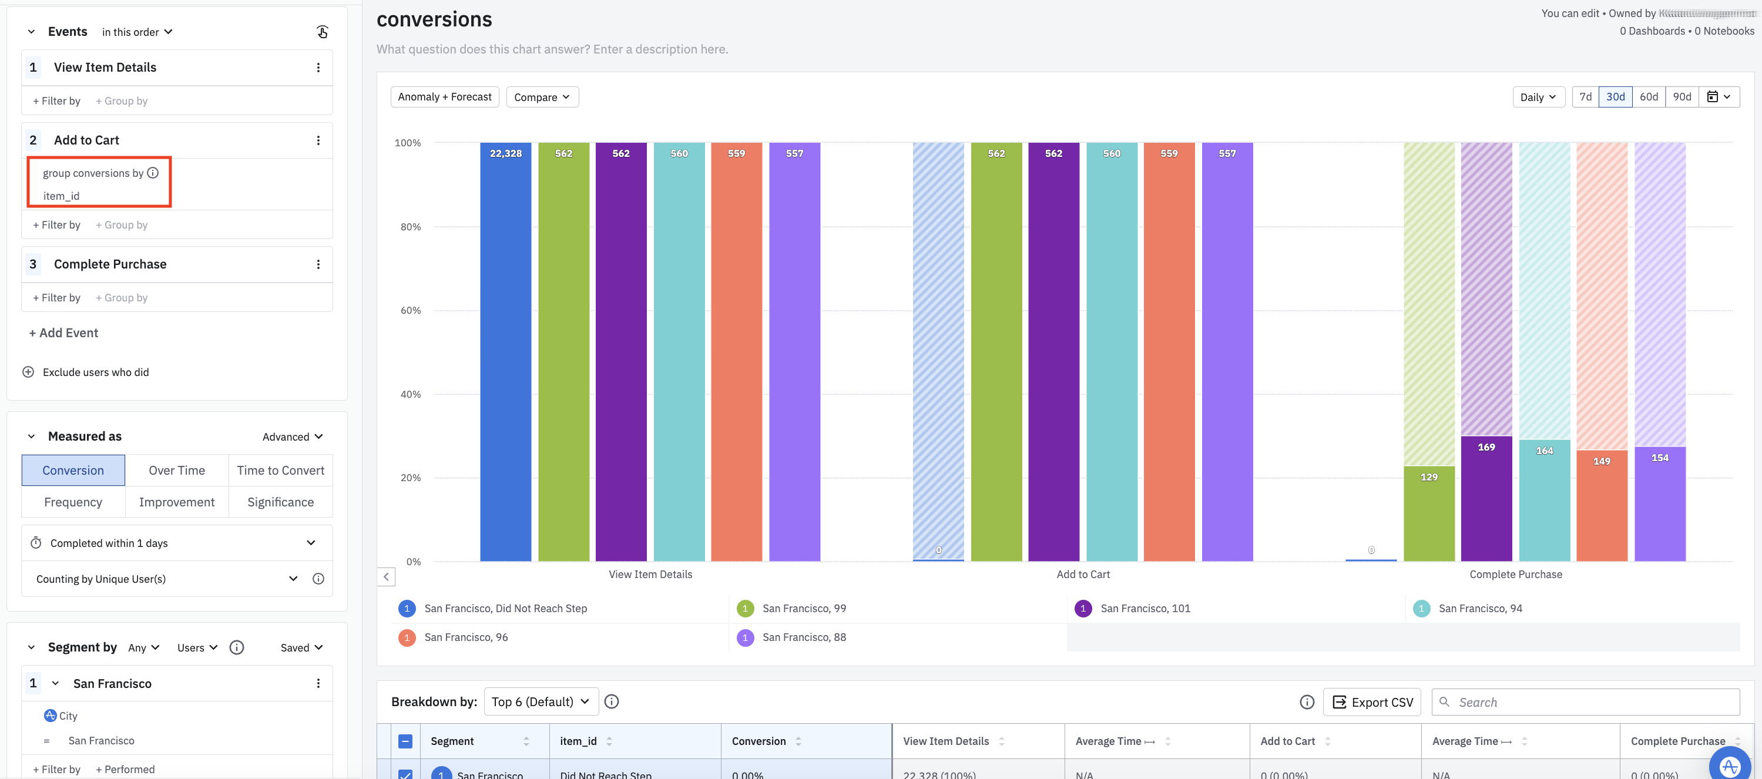Switch to Time to Convert tab
The height and width of the screenshot is (779, 1762).
point(280,470)
